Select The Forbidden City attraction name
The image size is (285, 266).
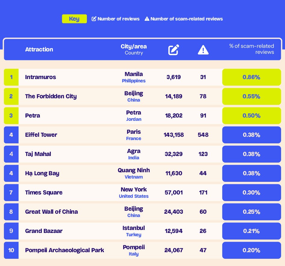tap(51, 96)
